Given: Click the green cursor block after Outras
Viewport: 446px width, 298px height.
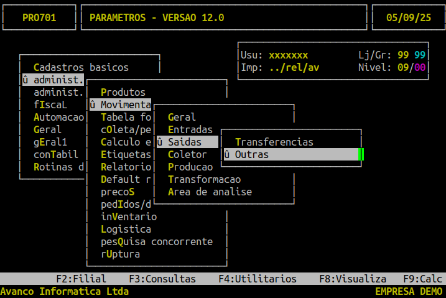Looking at the screenshot, I should tap(361, 154).
